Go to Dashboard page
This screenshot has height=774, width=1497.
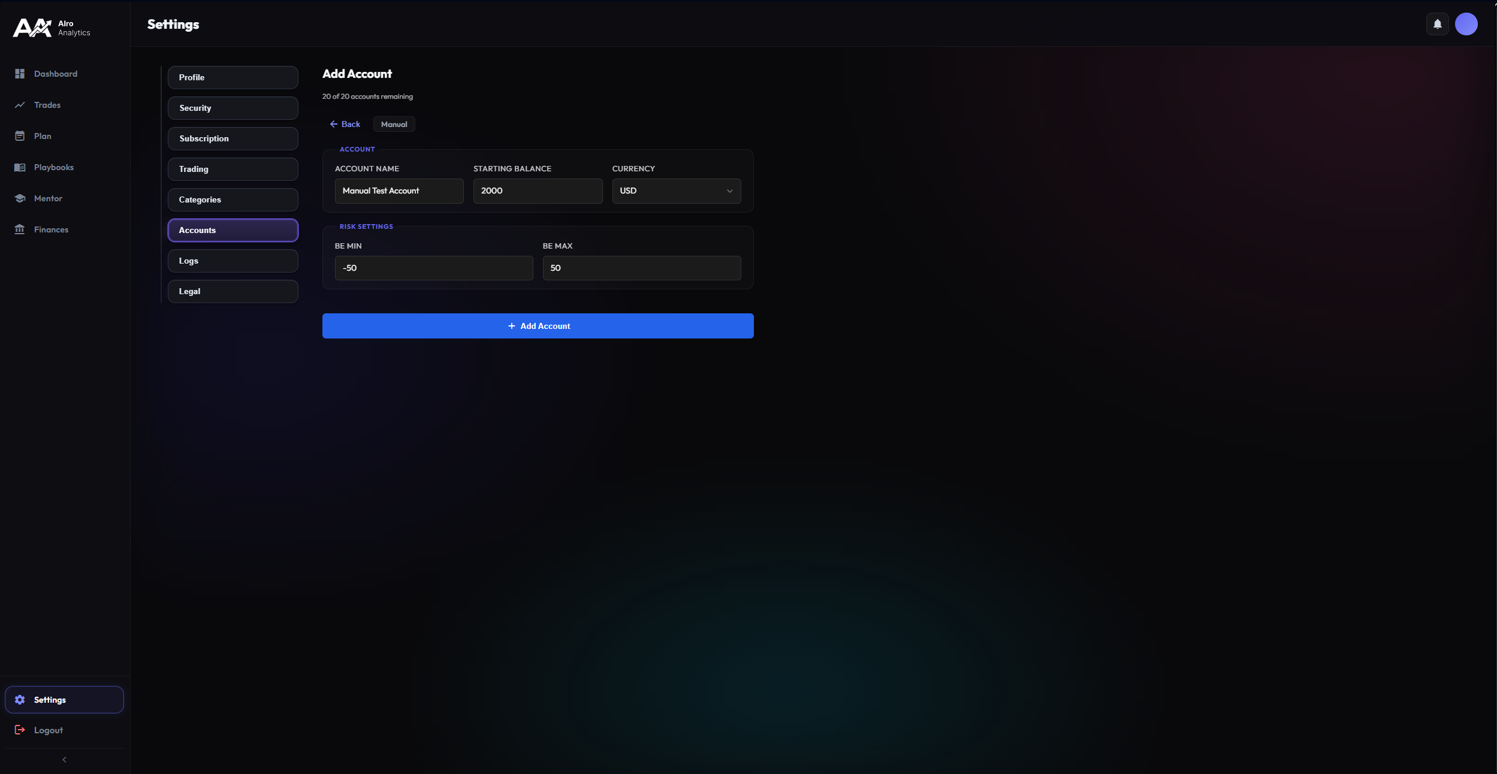[65, 74]
